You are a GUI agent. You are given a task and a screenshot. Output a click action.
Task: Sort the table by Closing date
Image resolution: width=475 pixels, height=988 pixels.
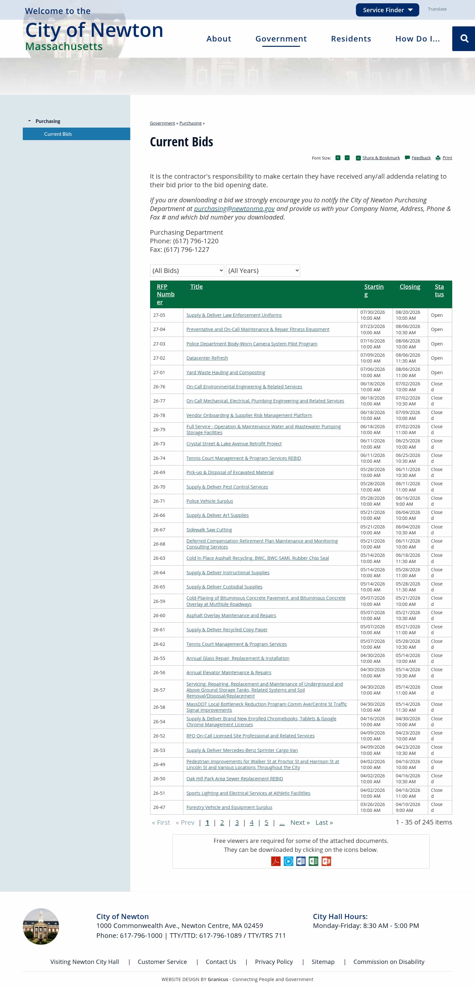pyautogui.click(x=410, y=286)
